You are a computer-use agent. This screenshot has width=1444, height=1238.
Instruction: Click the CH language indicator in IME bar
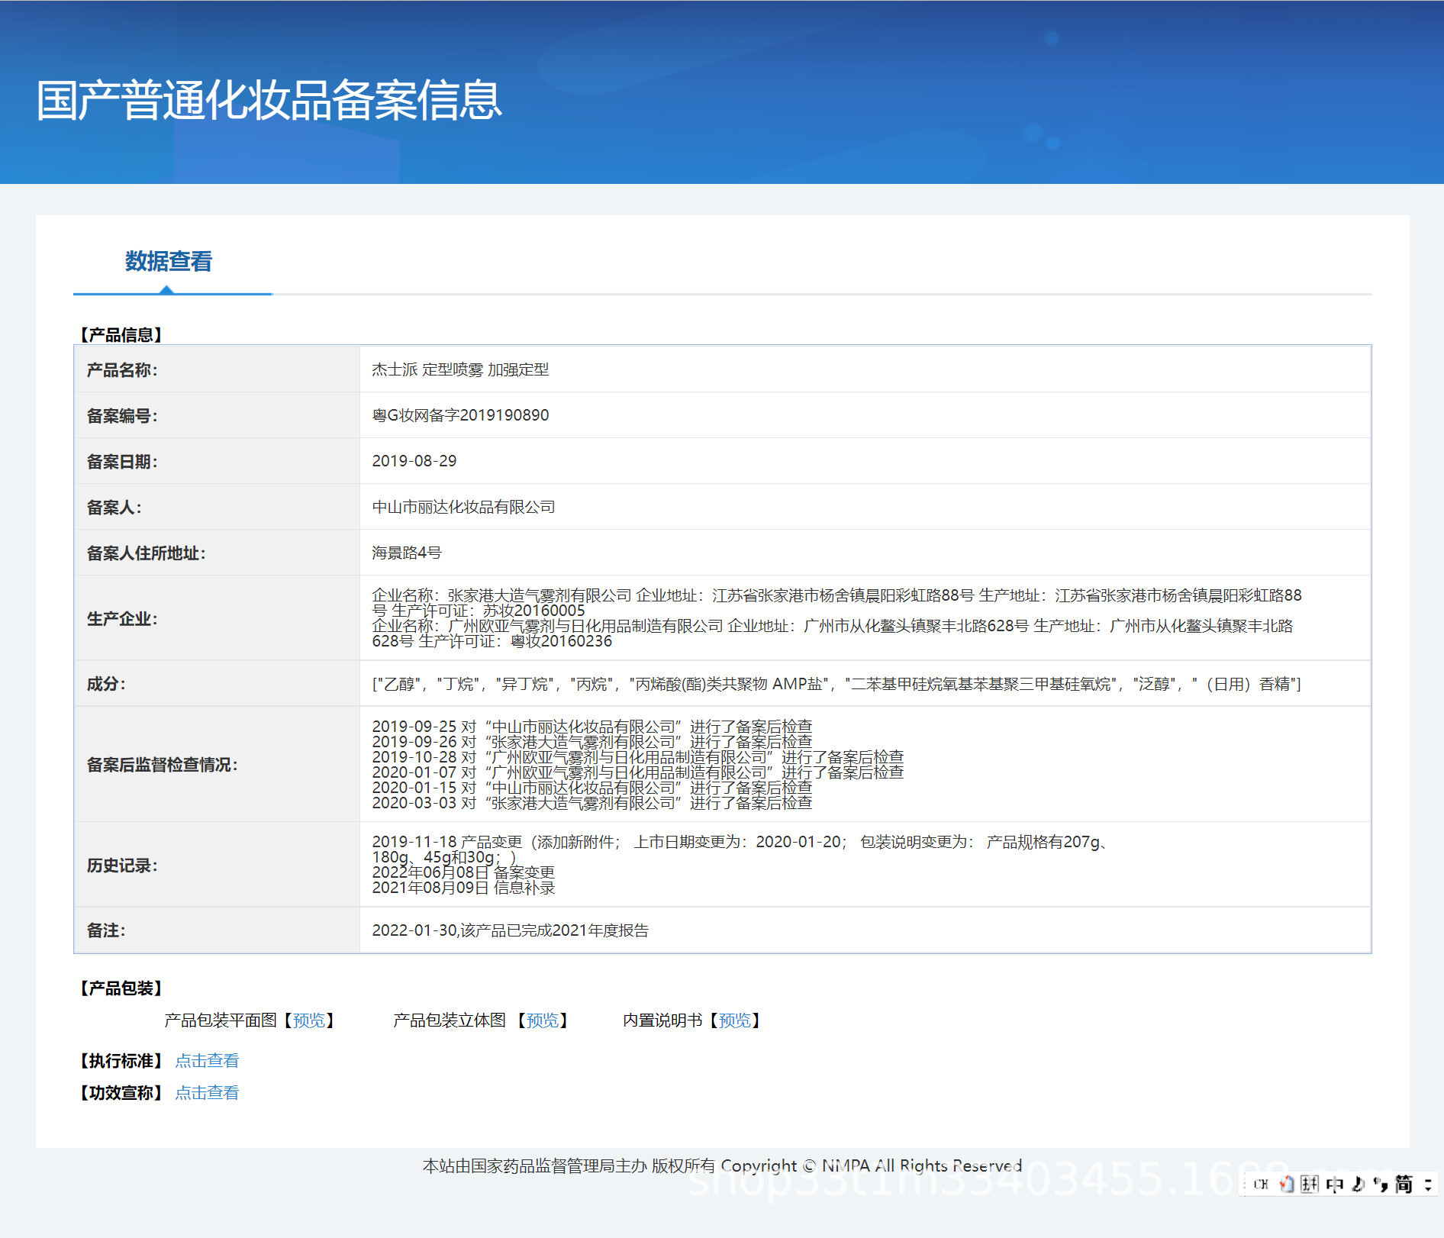click(1260, 1185)
